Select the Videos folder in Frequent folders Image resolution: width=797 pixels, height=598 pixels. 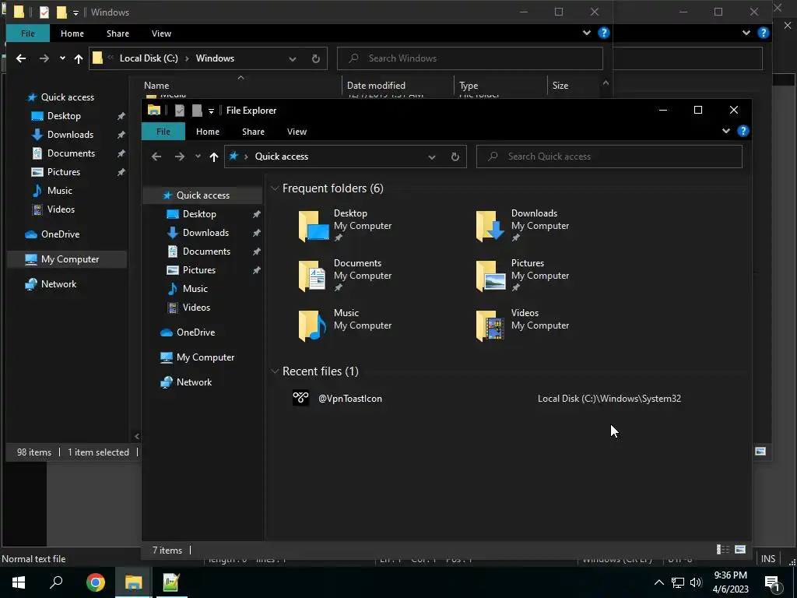click(x=522, y=325)
